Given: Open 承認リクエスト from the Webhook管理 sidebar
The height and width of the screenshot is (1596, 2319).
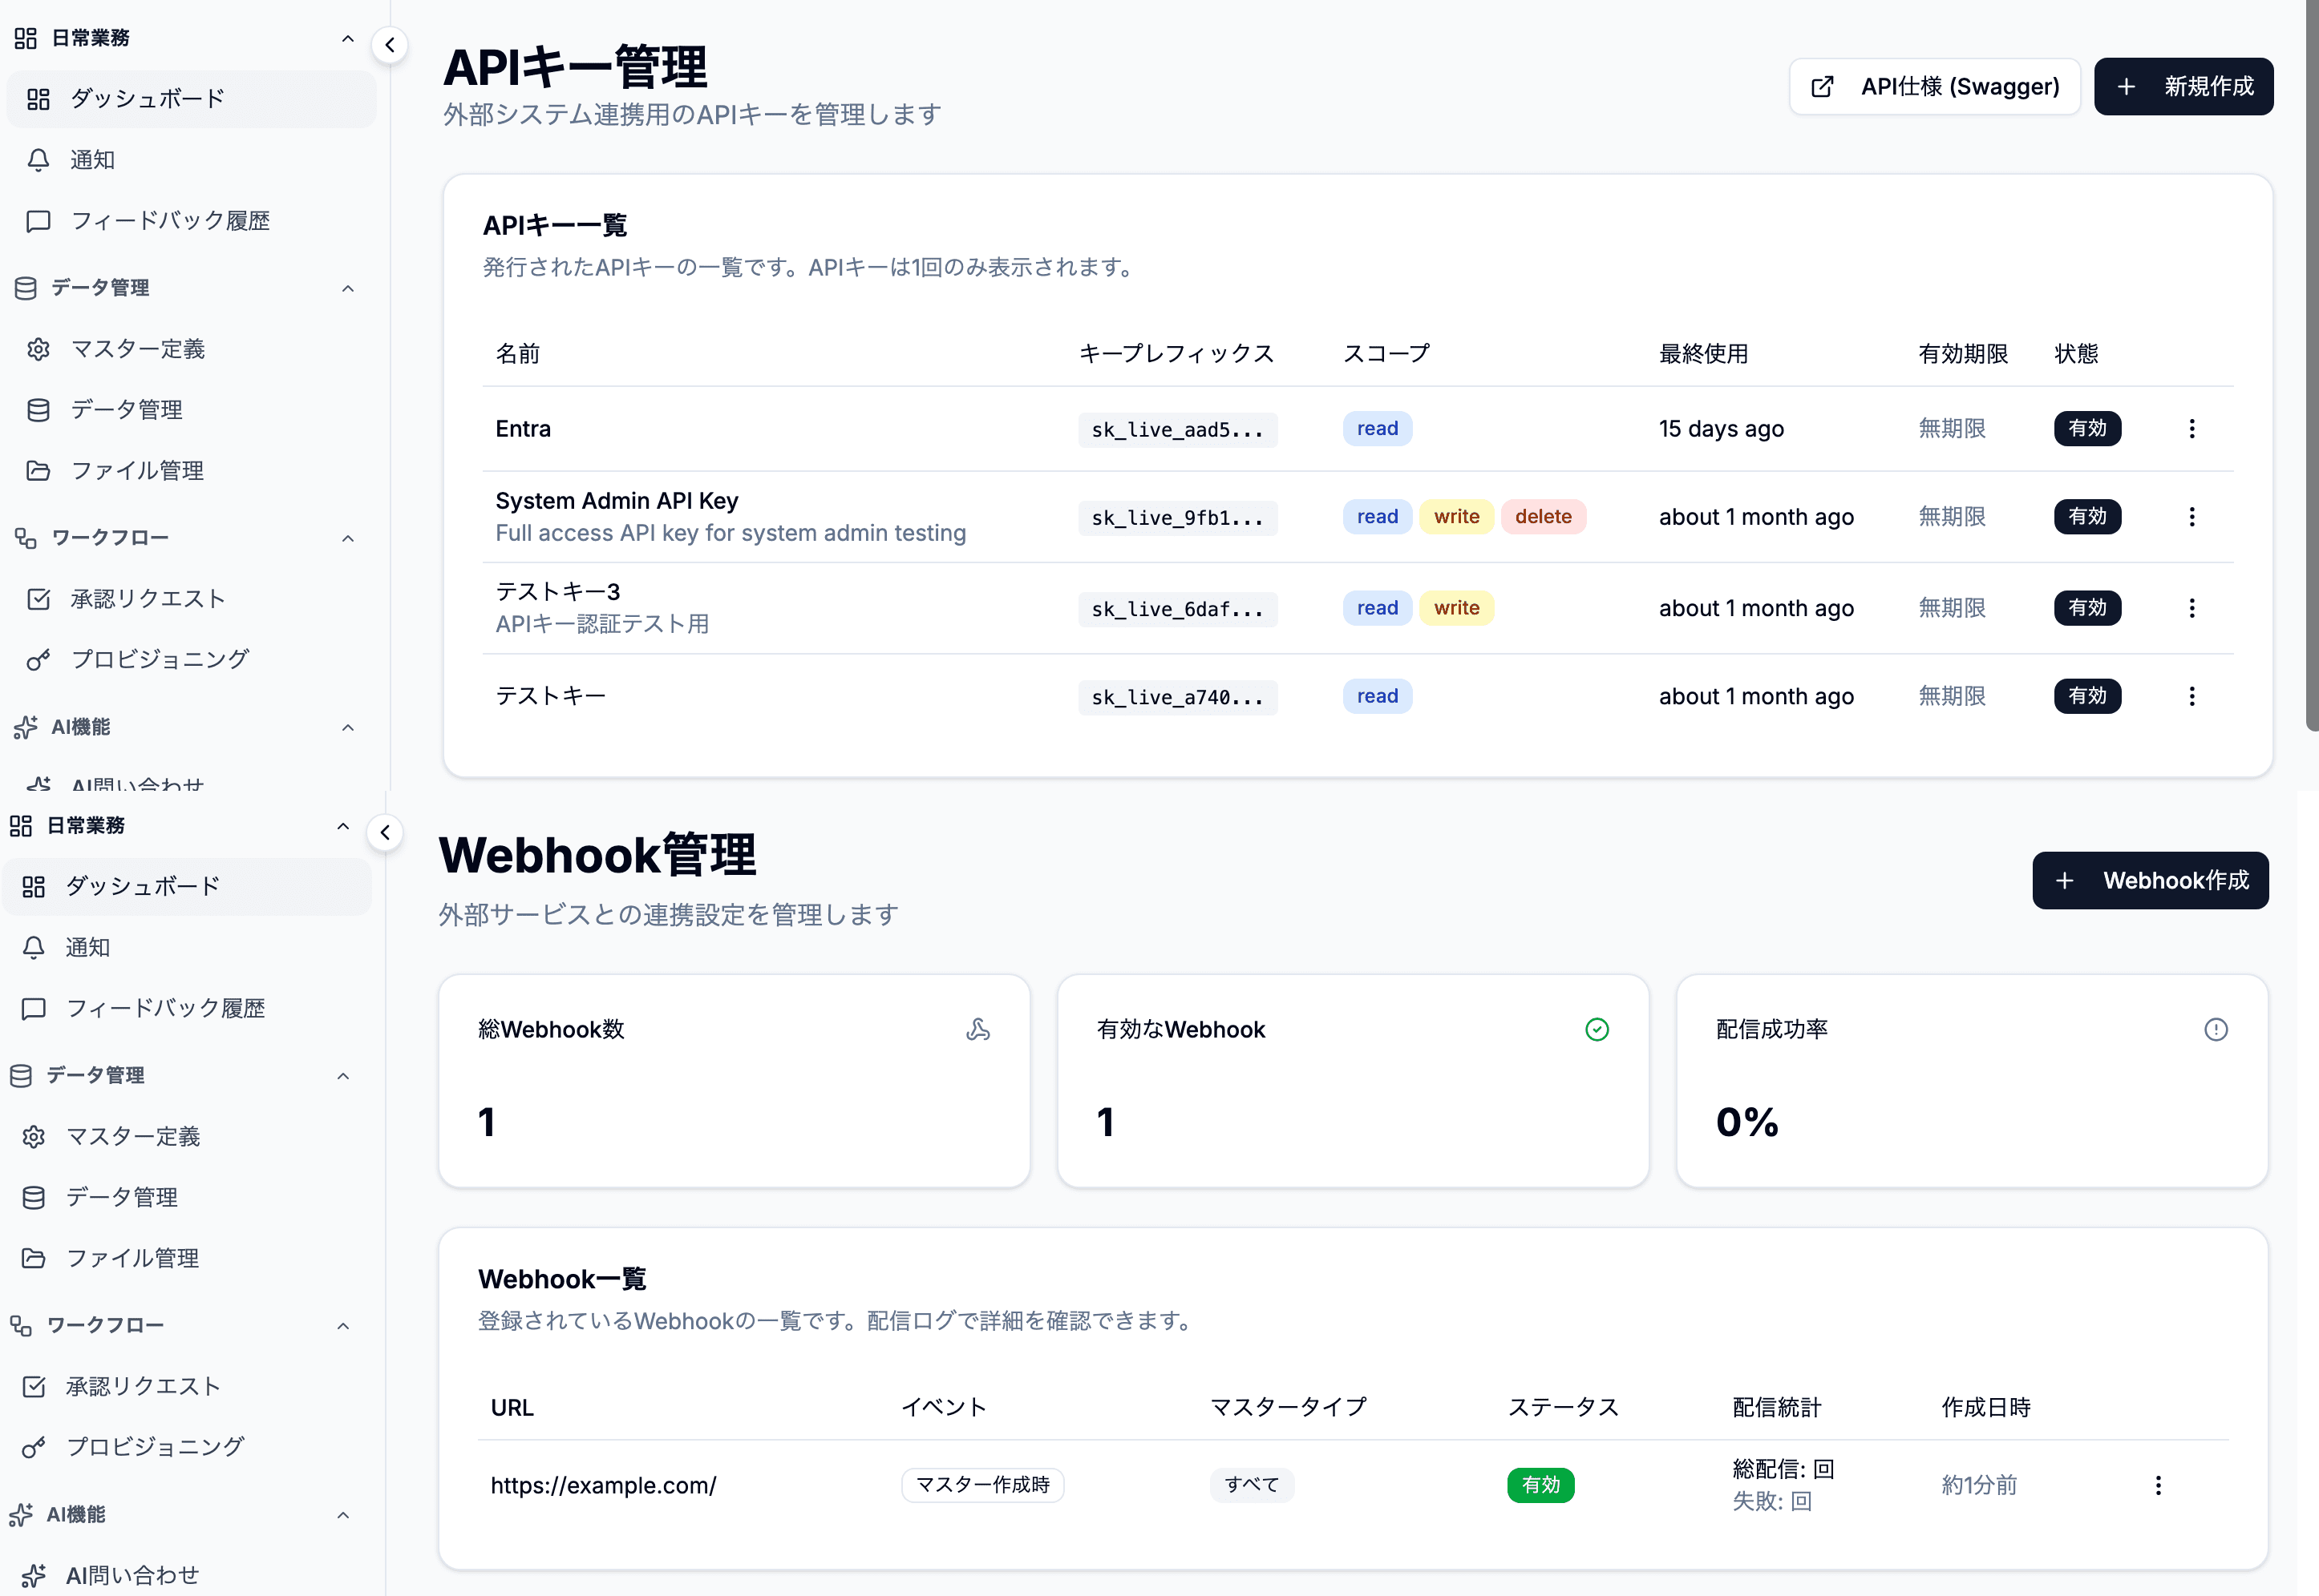Looking at the screenshot, I should tap(187, 1387).
